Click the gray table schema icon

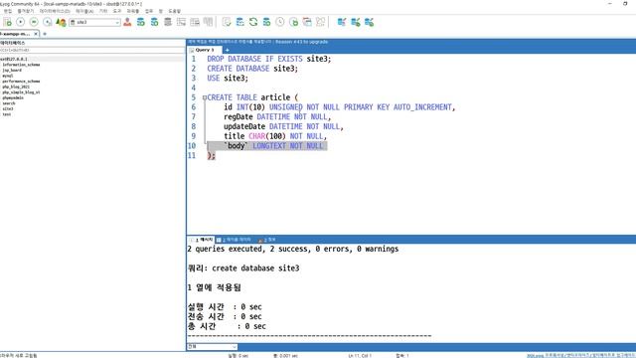point(181,22)
